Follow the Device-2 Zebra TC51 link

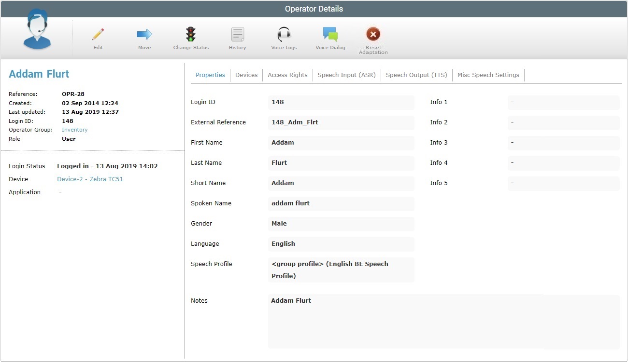(90, 179)
